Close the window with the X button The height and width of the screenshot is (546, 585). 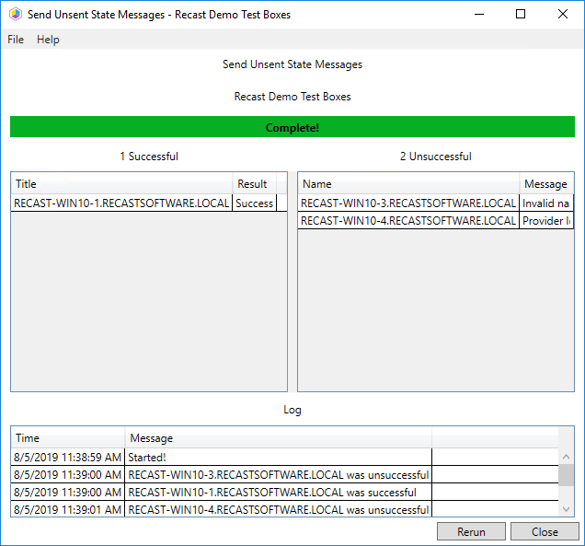click(x=563, y=14)
